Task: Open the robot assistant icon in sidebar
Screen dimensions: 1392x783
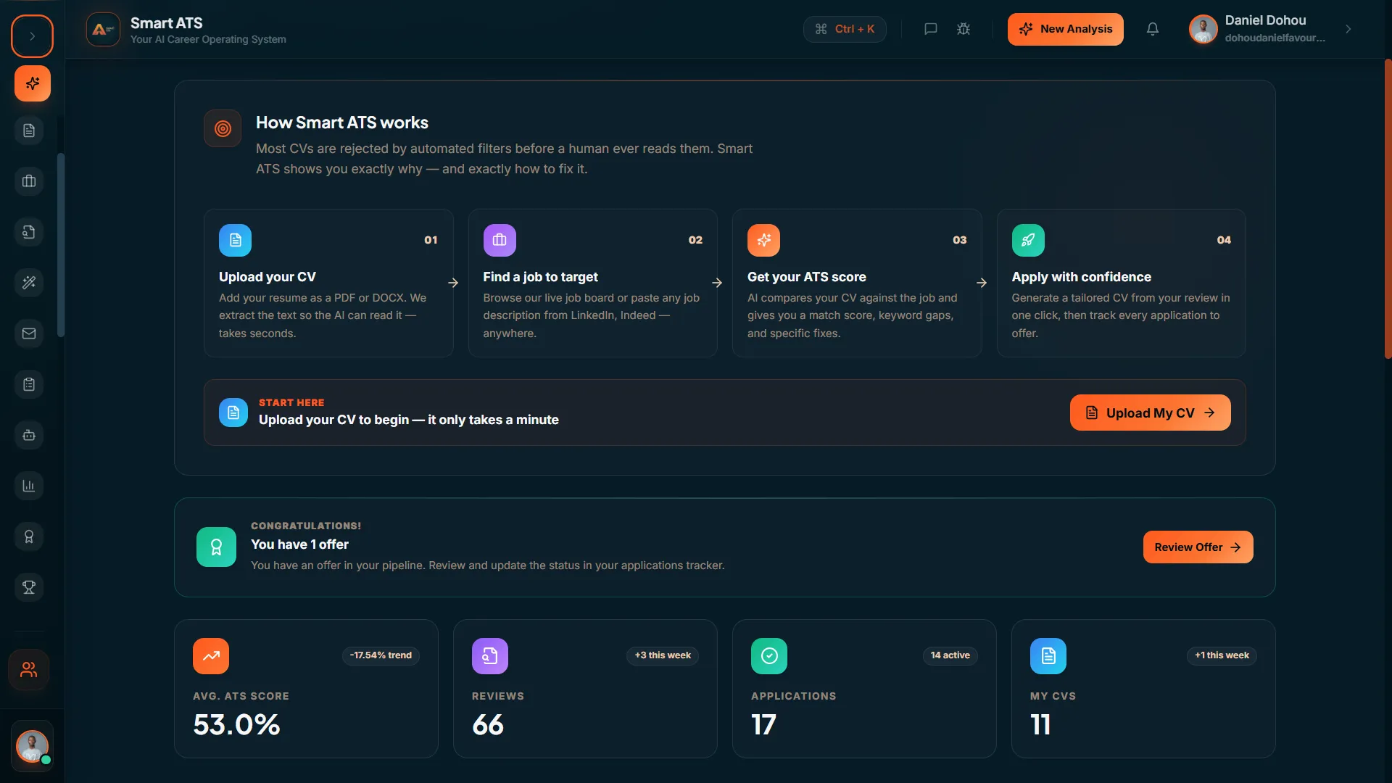Action: click(x=29, y=435)
